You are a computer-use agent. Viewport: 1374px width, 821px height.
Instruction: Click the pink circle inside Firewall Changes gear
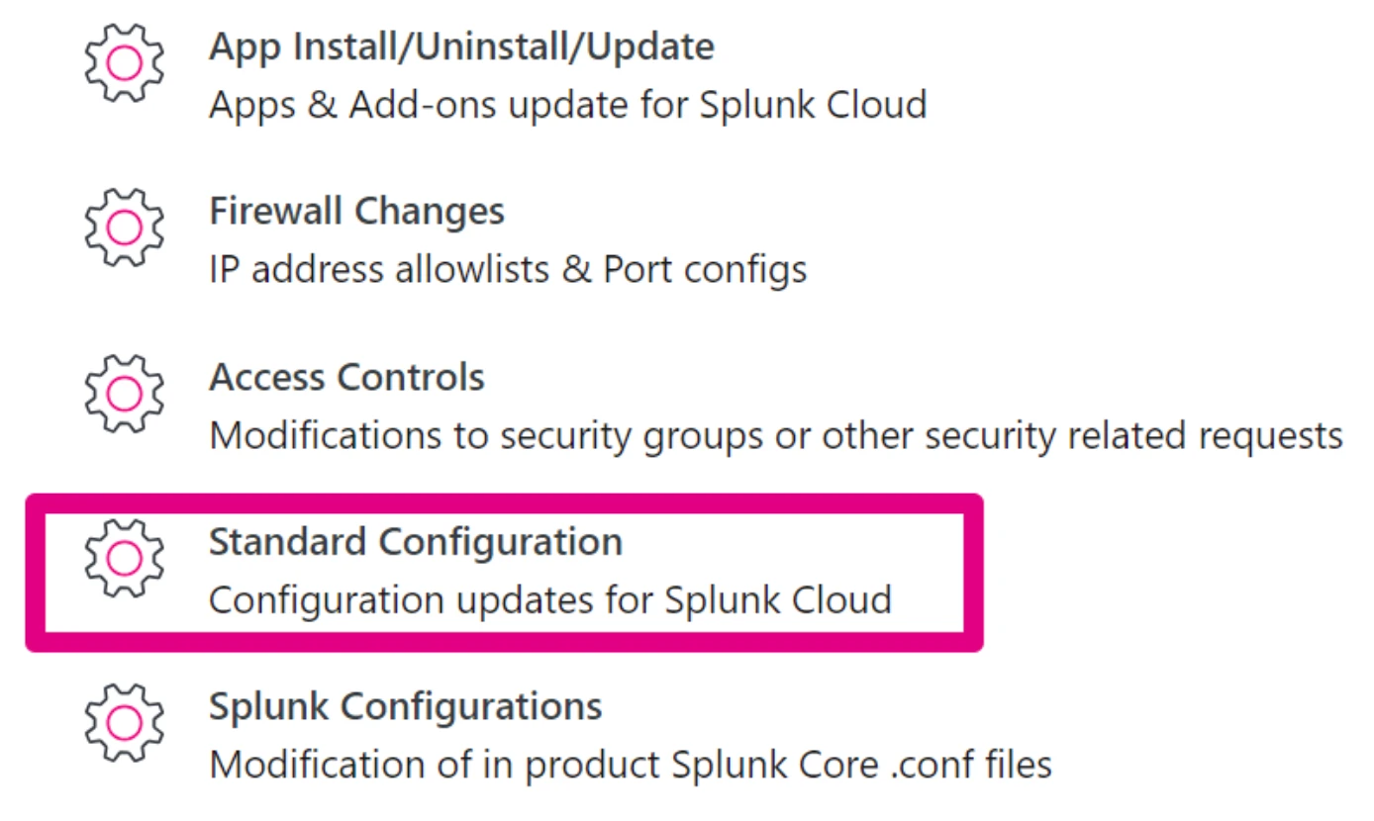124,228
